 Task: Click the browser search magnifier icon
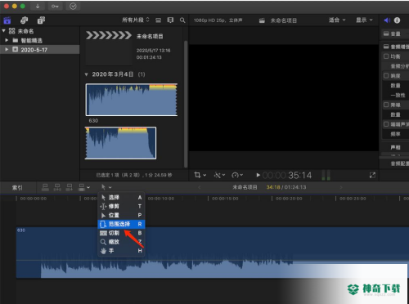coord(182,20)
